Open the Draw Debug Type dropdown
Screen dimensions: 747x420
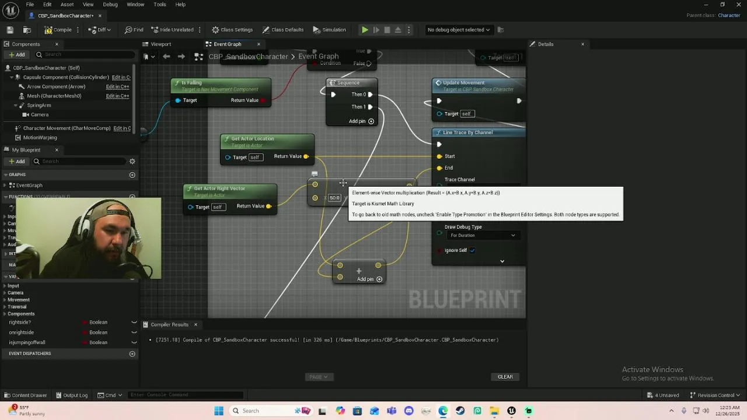pos(483,235)
